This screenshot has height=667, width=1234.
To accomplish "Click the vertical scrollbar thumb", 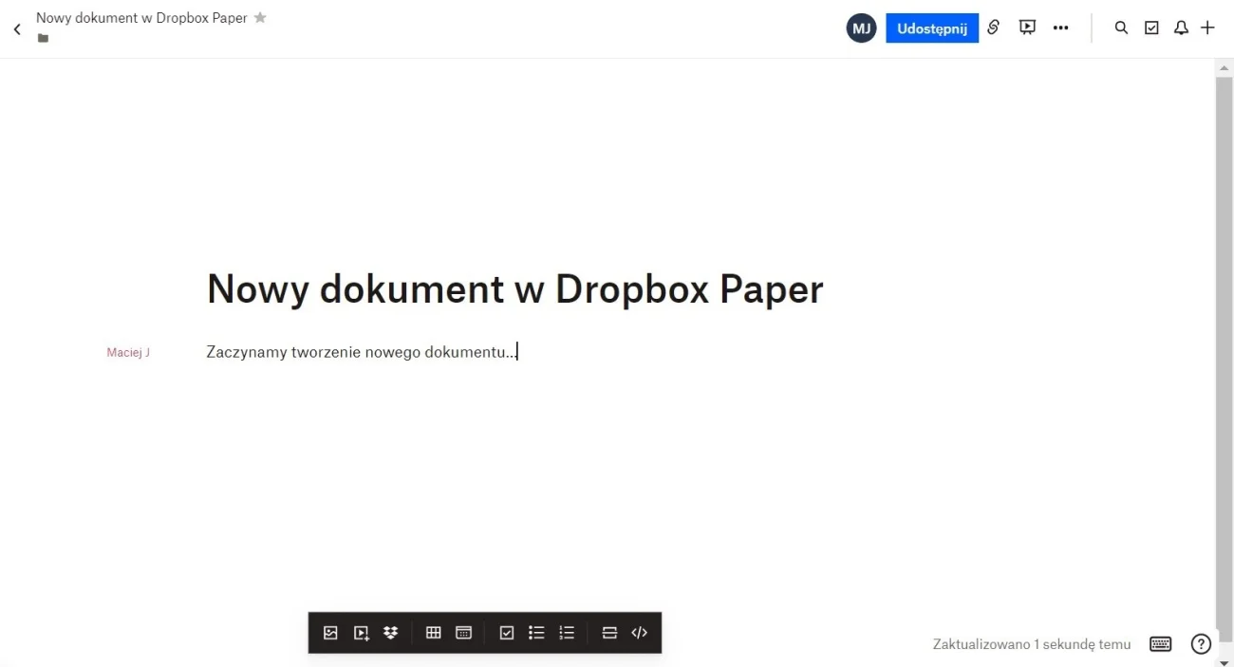I will 1224,361.
